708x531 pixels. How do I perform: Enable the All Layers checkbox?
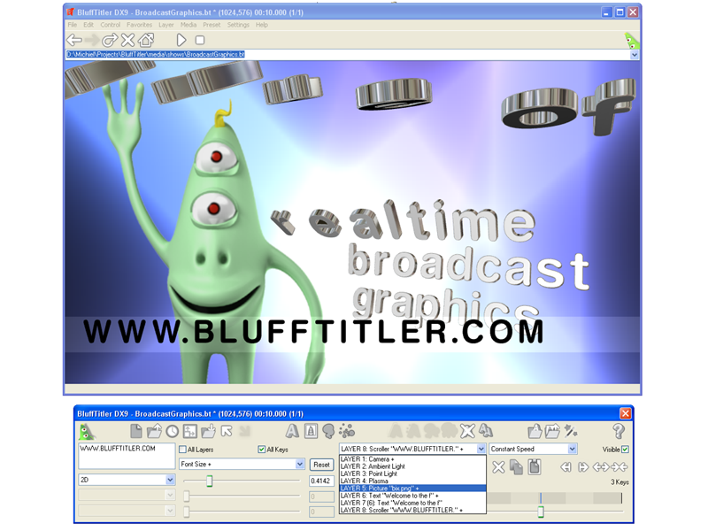coord(182,450)
